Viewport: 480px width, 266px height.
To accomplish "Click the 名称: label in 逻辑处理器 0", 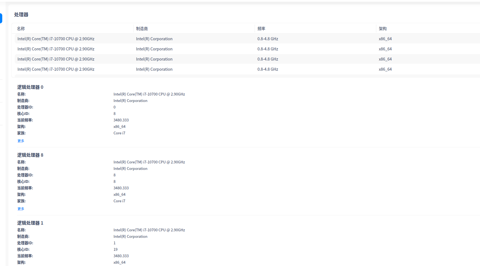I will coord(21,94).
